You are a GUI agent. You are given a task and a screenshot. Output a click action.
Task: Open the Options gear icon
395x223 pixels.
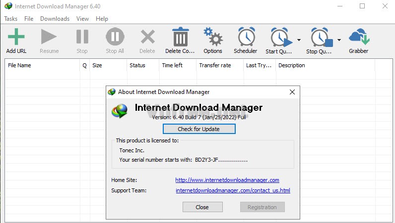tap(213, 38)
